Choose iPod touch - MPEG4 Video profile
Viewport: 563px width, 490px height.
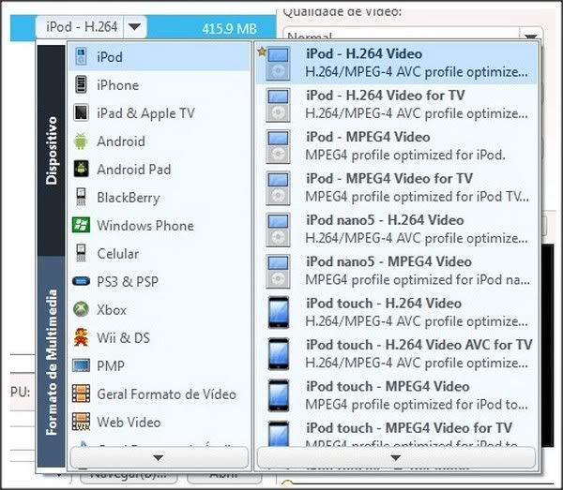pyautogui.click(x=396, y=395)
